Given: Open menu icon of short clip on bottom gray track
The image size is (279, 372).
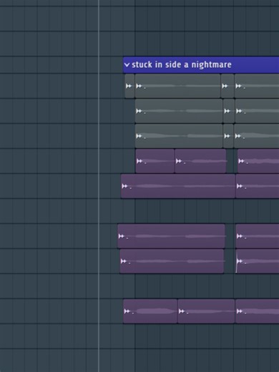Looking at the screenshot, I should tap(227, 136).
